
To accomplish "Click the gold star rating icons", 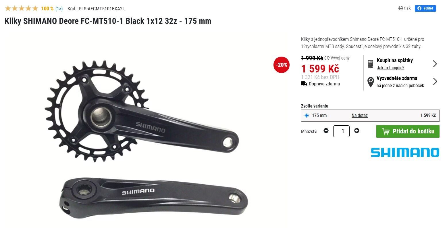I will (22, 8).
